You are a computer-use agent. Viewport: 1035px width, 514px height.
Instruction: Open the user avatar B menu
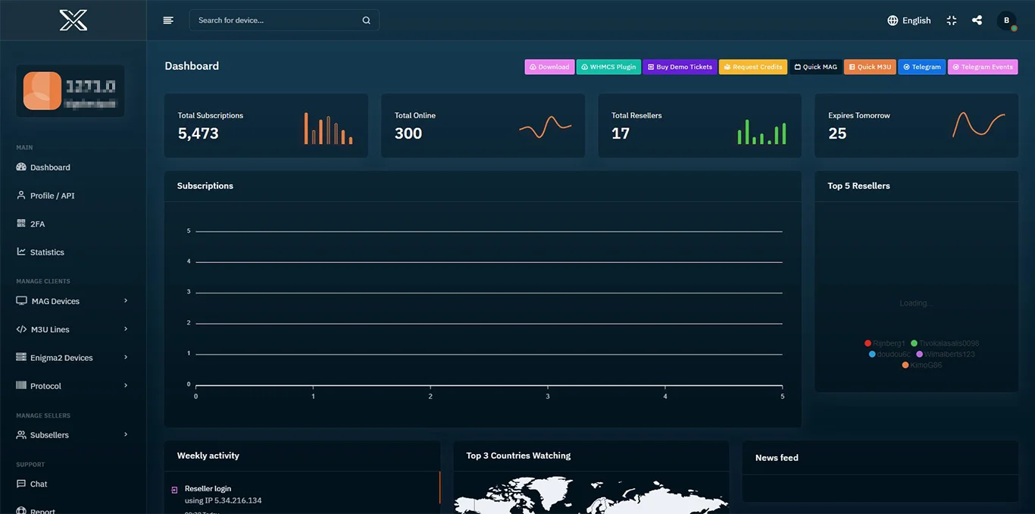[1006, 21]
